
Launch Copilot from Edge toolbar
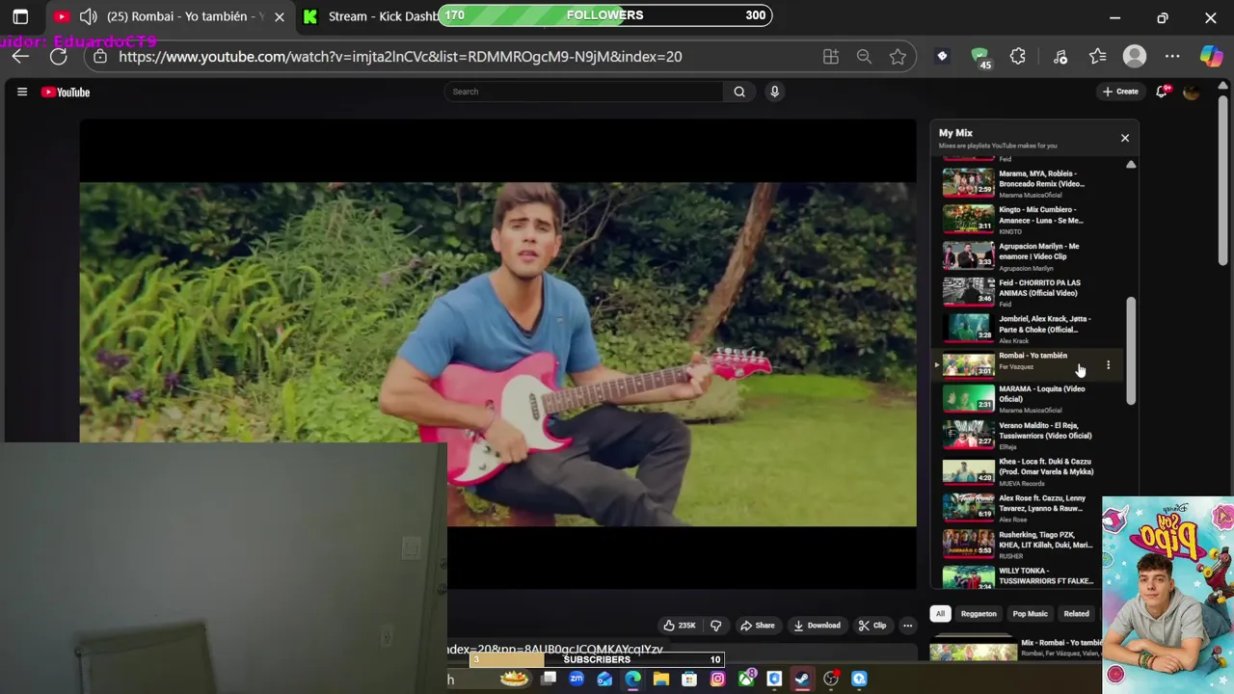(1211, 57)
